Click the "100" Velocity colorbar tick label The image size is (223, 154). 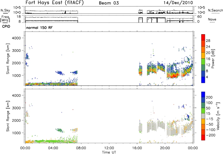click(209, 103)
